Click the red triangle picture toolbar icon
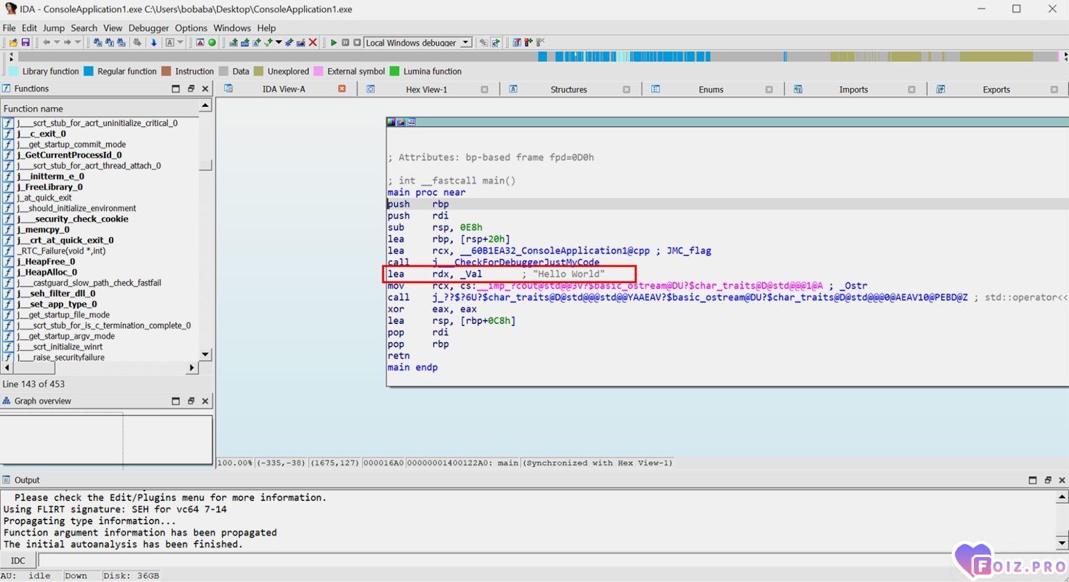The width and height of the screenshot is (1069, 582). click(200, 42)
